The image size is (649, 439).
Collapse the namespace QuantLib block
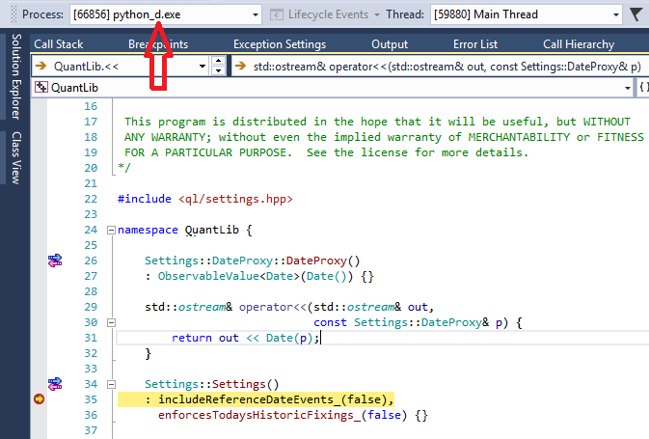[x=110, y=231]
